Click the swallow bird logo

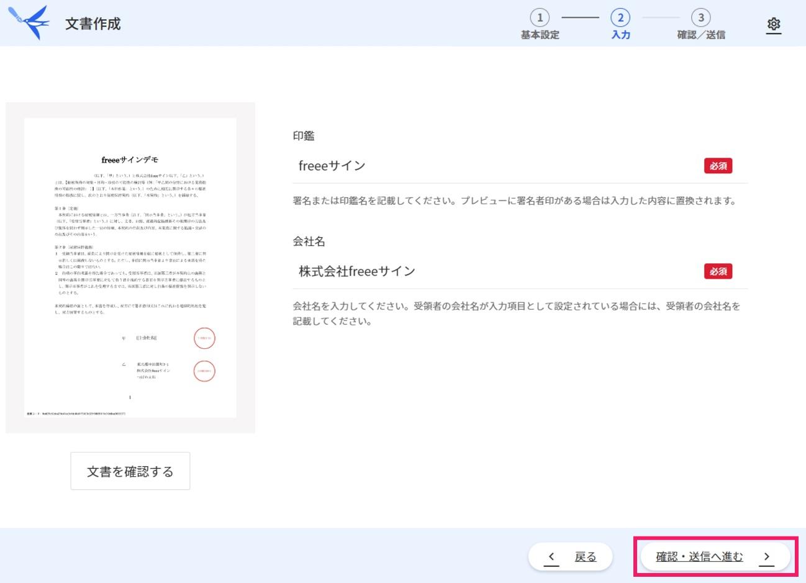pos(29,23)
